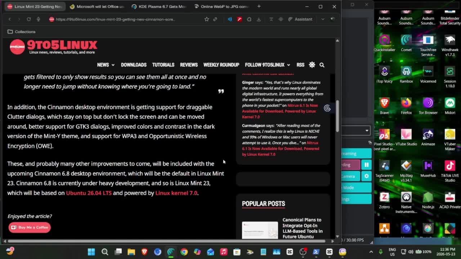461x259 pixels.
Task: Open the DOWNLOADS menu item
Action: [x=134, y=65]
